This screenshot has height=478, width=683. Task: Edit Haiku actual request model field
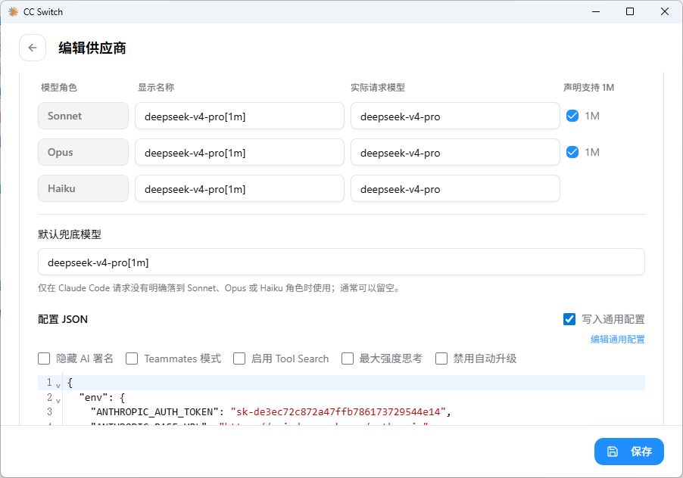tap(455, 188)
